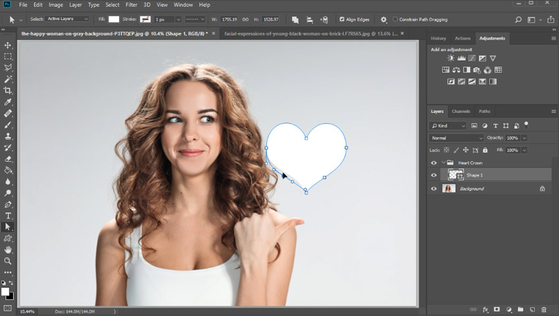Delete layer using trash icon

pos(544,309)
